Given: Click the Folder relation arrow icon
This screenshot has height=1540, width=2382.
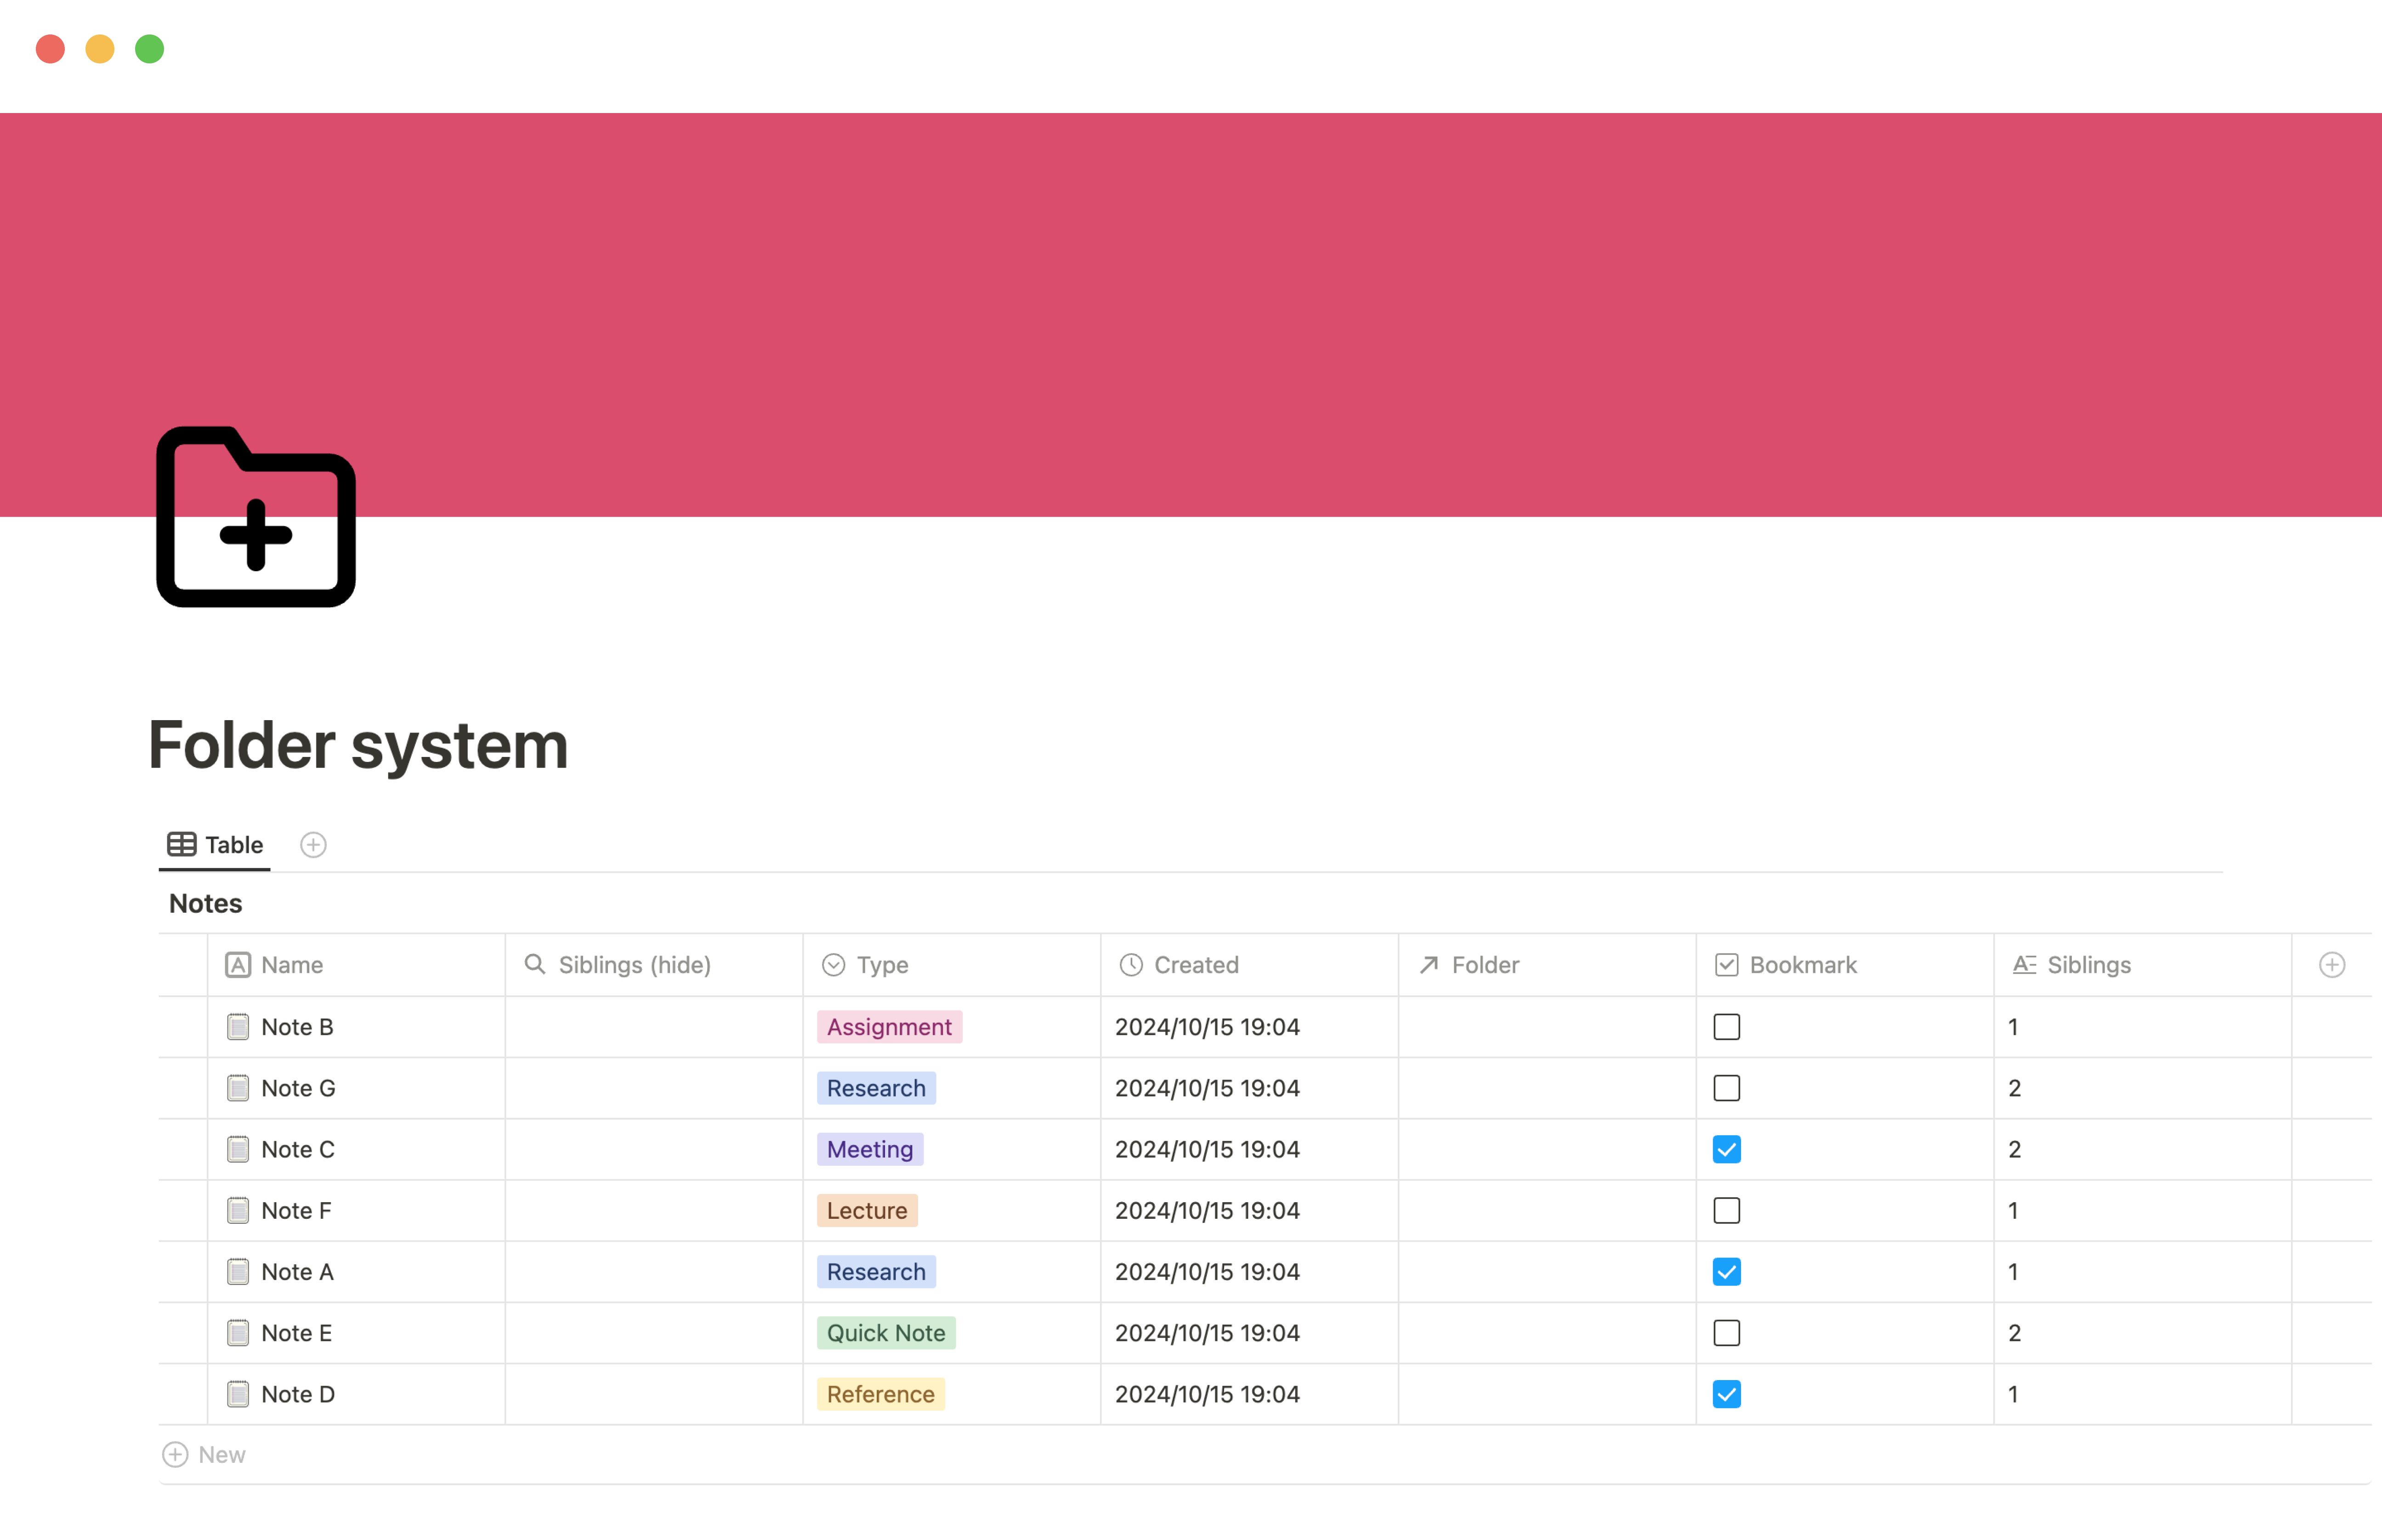Looking at the screenshot, I should pyautogui.click(x=1429, y=965).
